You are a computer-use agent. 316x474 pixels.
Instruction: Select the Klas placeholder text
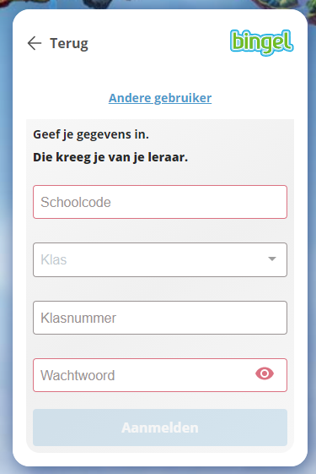click(x=54, y=259)
